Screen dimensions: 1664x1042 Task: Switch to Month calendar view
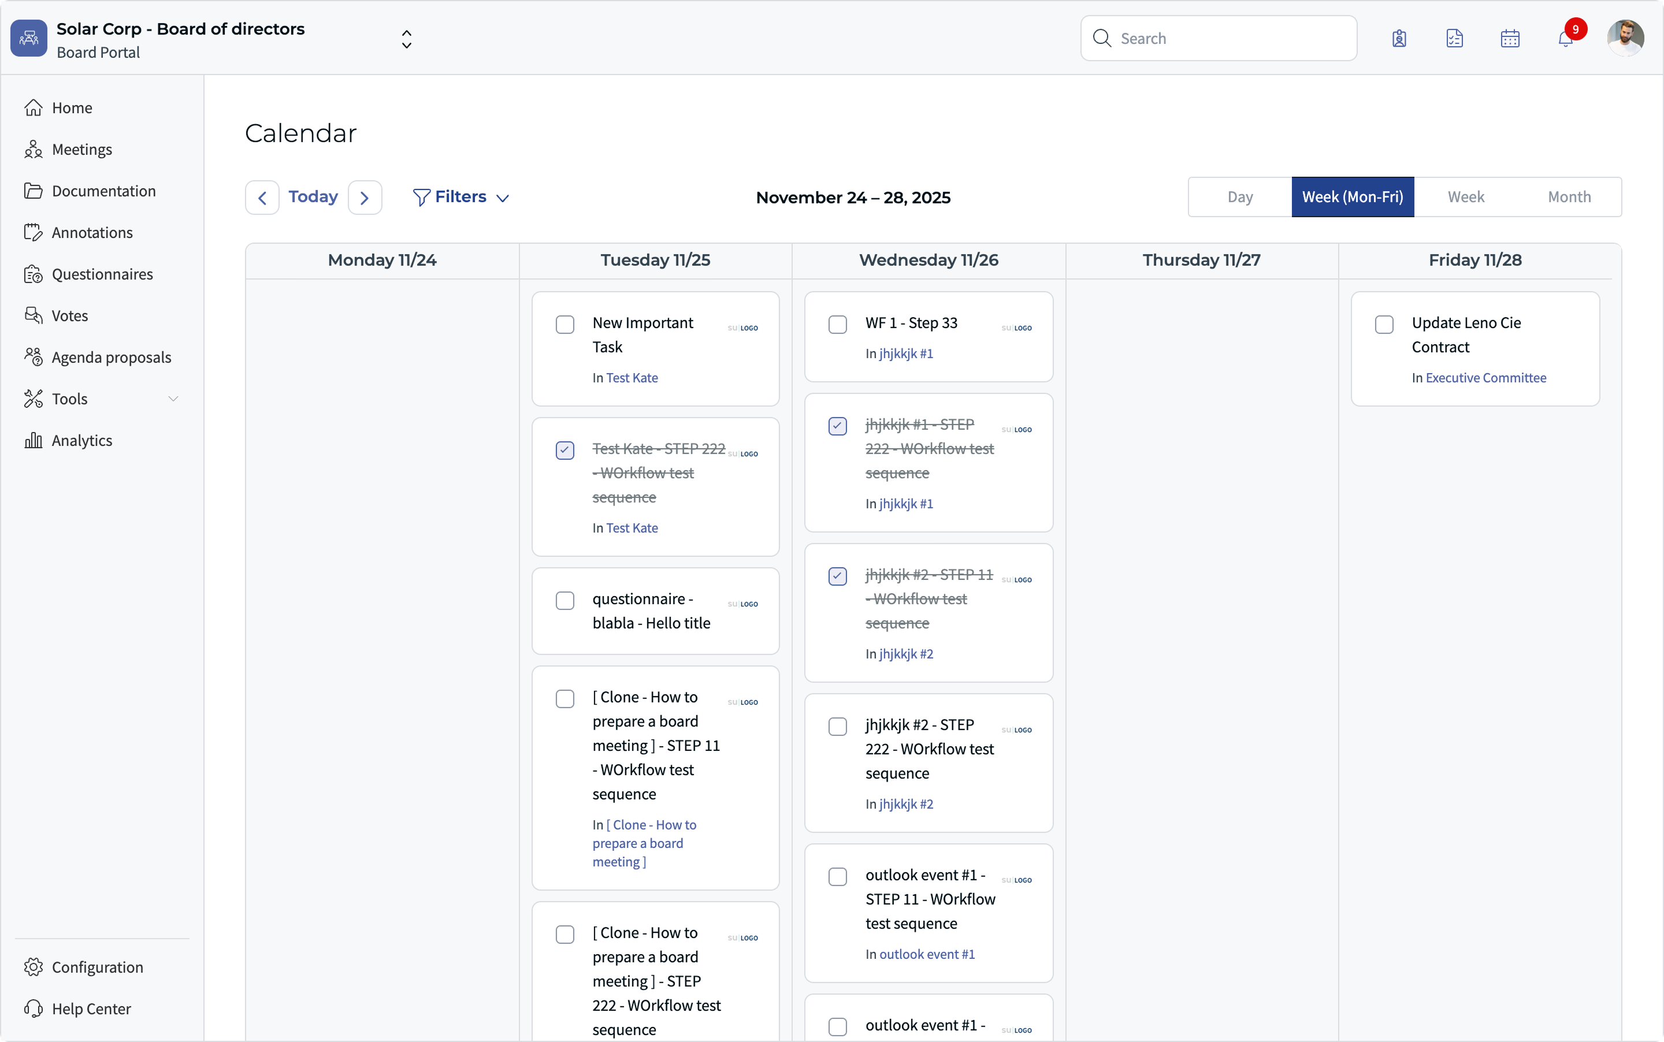pos(1570,197)
